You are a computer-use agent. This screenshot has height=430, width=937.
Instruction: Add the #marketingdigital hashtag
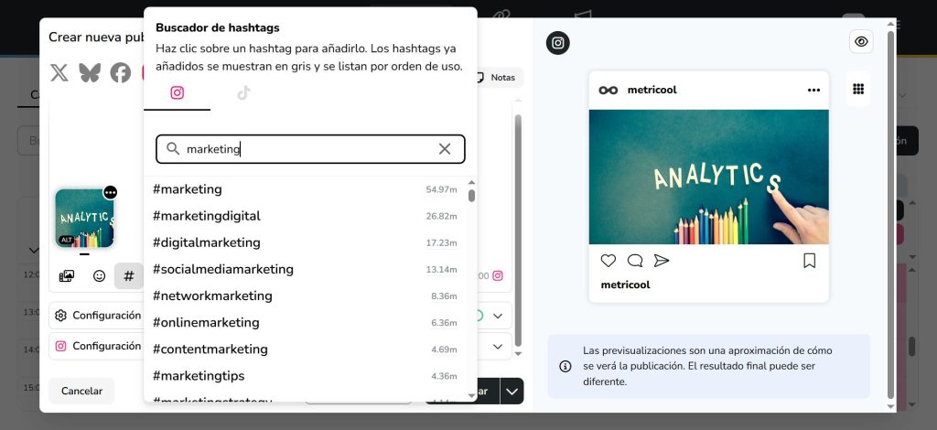tap(207, 216)
